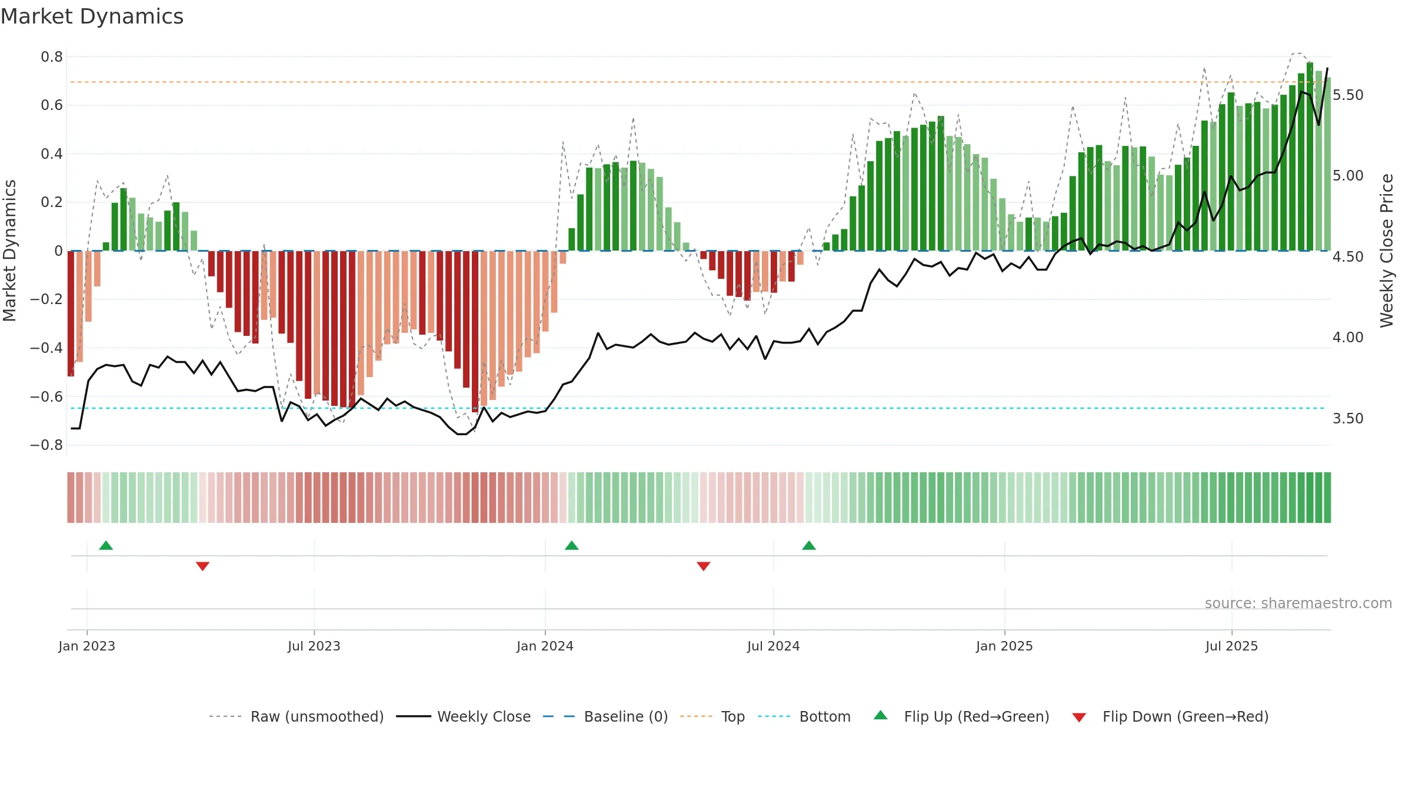Image resolution: width=1412 pixels, height=794 pixels.
Task: Click the Flip Down marker before Jul 2023
Action: pos(202,566)
